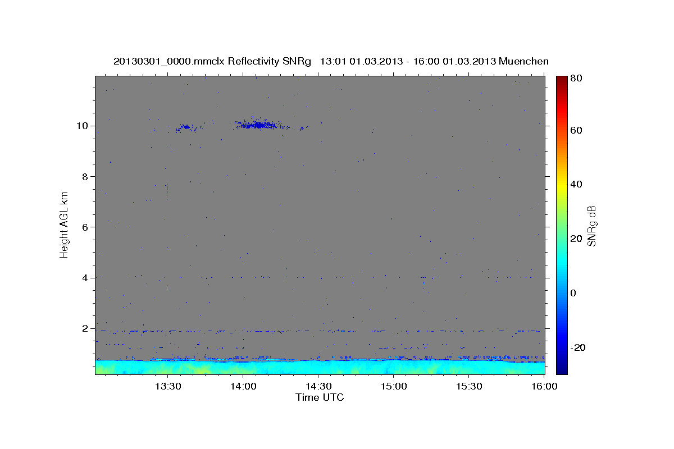The height and width of the screenshot is (449, 674).
Task: Click the 'Time UTC' x-axis label
Action: 320,397
